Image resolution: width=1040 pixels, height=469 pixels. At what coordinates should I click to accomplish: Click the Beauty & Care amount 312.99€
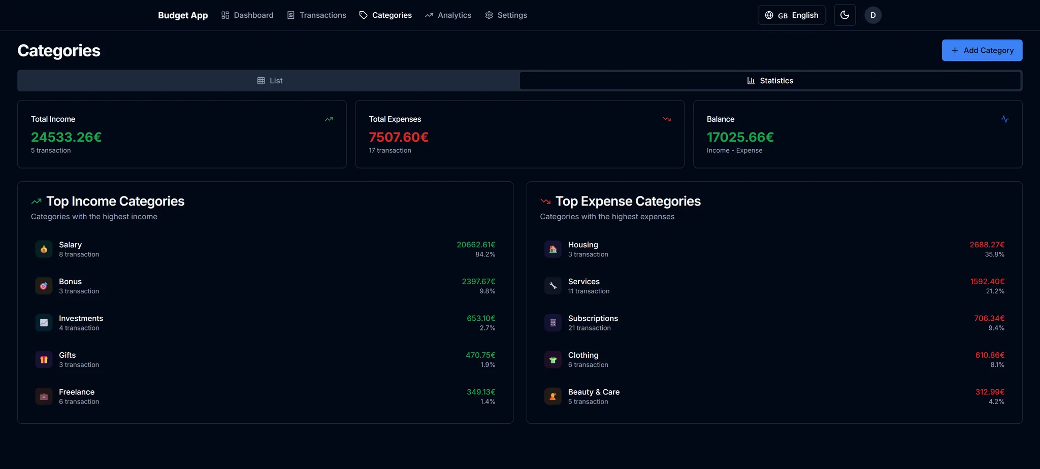tap(990, 392)
